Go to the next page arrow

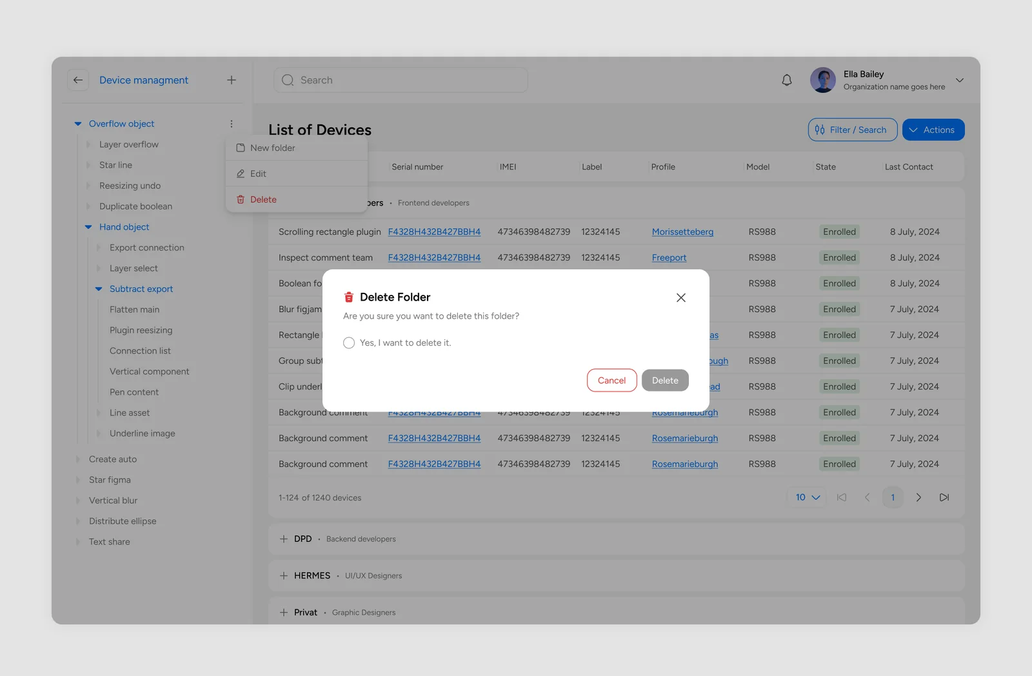pos(918,497)
